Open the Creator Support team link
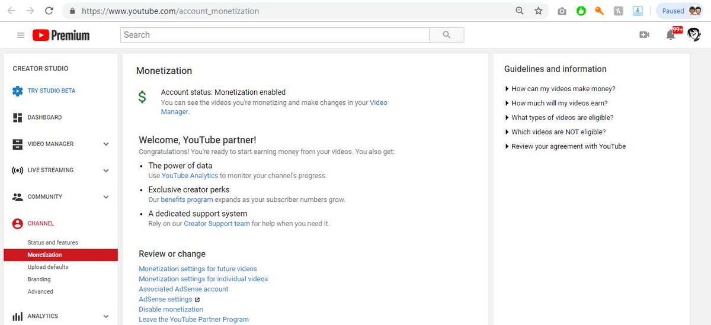The height and width of the screenshot is (325, 711). pyautogui.click(x=217, y=224)
